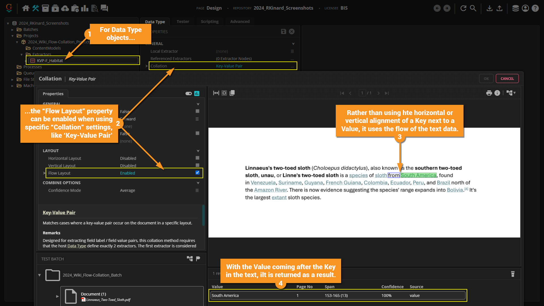
Task: Expand the Flow Layout property row
Action: [44, 173]
